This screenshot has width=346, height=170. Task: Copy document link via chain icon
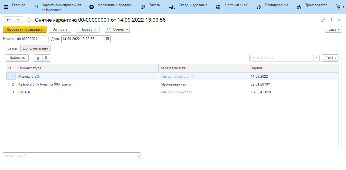point(323,20)
